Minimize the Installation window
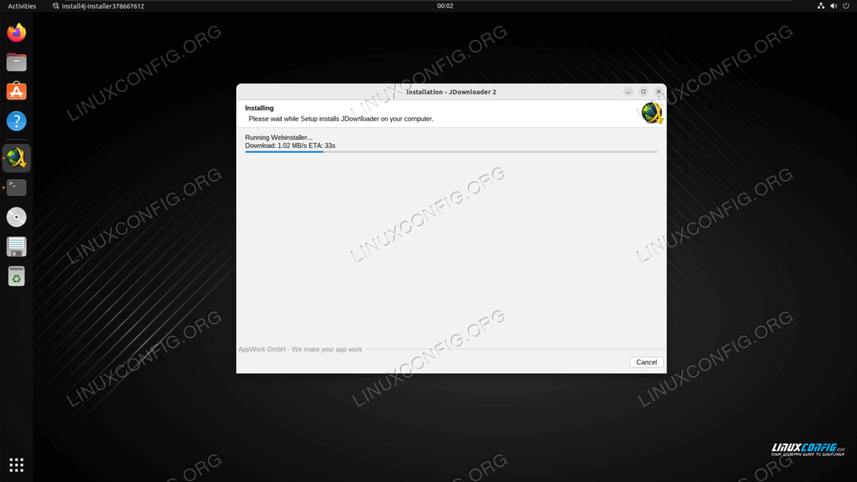 (x=628, y=92)
